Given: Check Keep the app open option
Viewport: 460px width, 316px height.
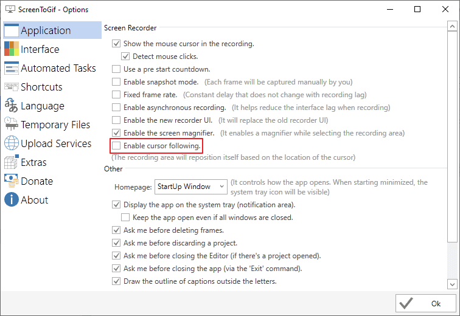Looking at the screenshot, I should pyautogui.click(x=125, y=218).
